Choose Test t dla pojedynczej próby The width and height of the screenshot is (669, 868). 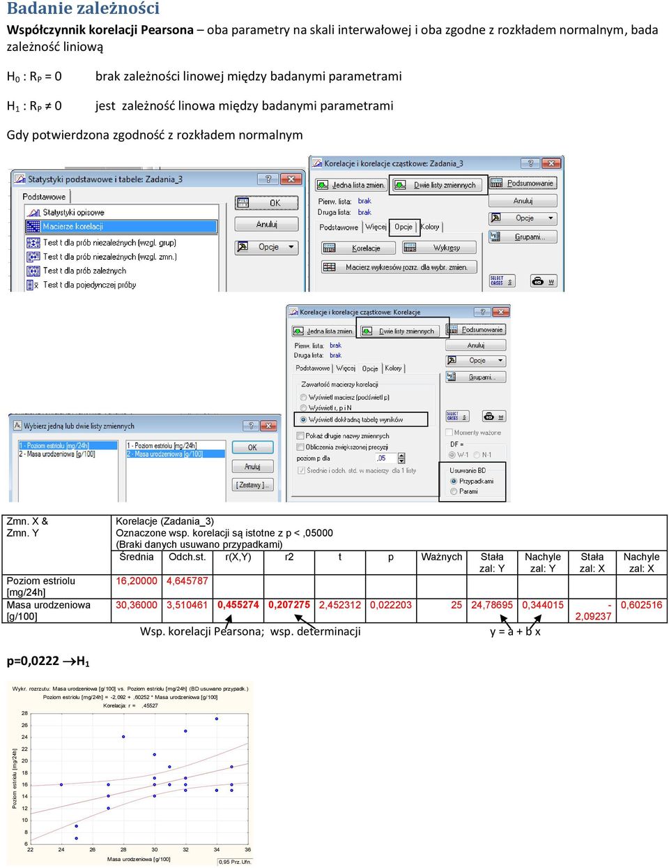89,285
